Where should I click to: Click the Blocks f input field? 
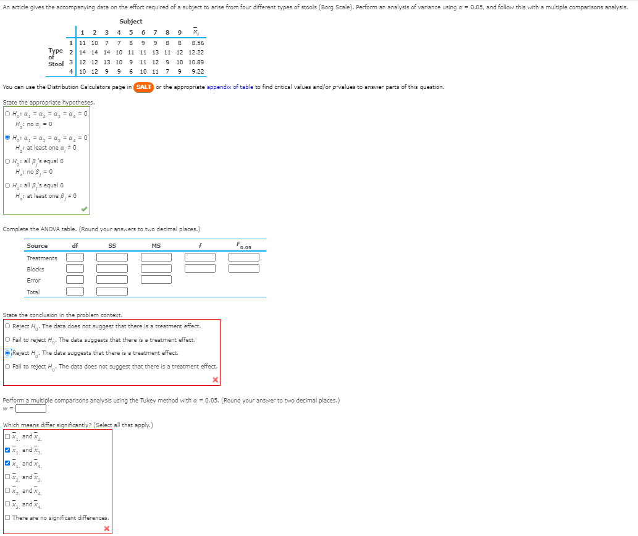coord(200,268)
